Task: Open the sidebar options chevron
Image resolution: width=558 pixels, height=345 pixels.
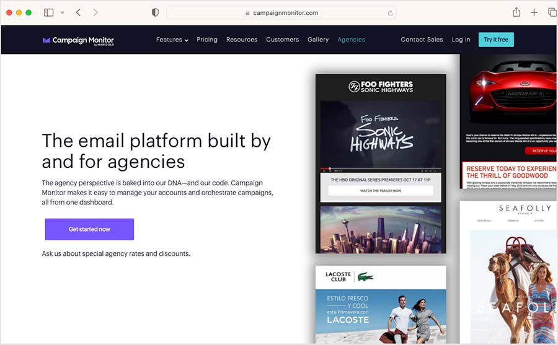Action: coord(62,13)
